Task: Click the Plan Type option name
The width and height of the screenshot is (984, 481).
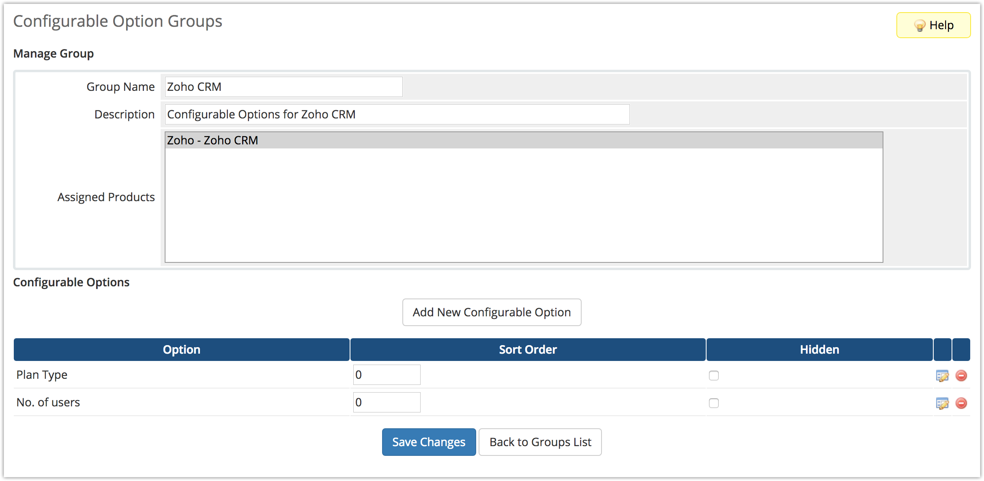Action: pyautogui.click(x=42, y=375)
